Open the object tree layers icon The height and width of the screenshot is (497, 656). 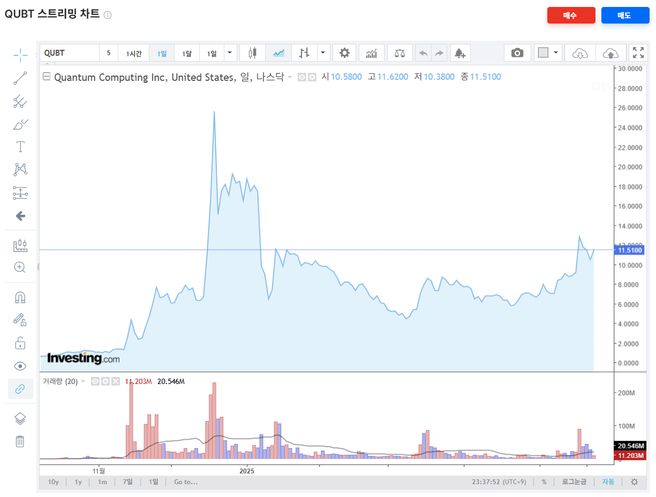click(x=20, y=419)
